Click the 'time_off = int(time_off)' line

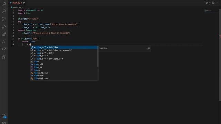(36, 28)
